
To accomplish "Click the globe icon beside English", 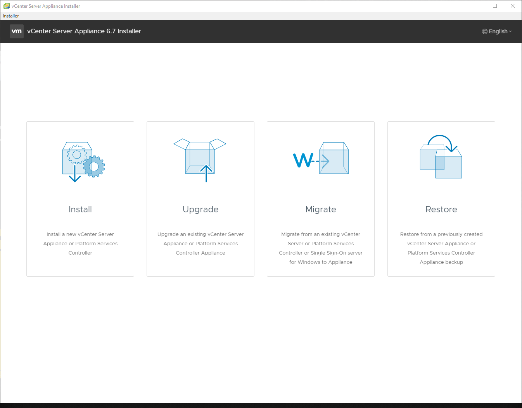I will click(x=485, y=31).
